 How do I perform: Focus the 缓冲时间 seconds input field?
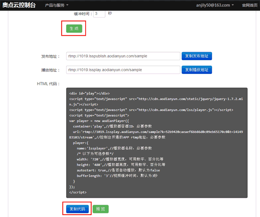[x=99, y=14]
